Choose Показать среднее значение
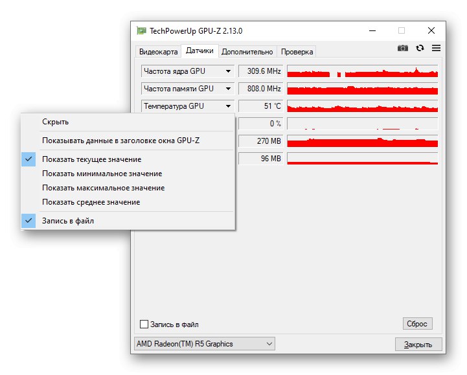This screenshot has width=467, height=375. click(x=128, y=202)
